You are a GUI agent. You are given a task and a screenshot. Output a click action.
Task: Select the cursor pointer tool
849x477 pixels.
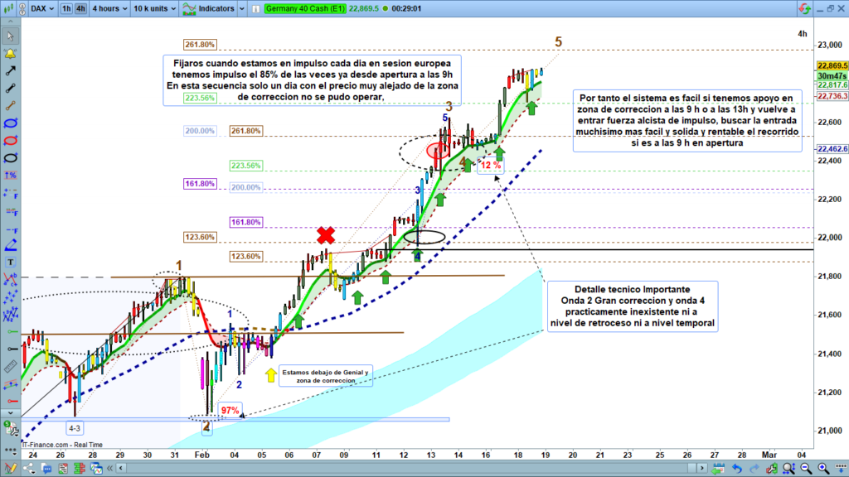pyautogui.click(x=11, y=36)
